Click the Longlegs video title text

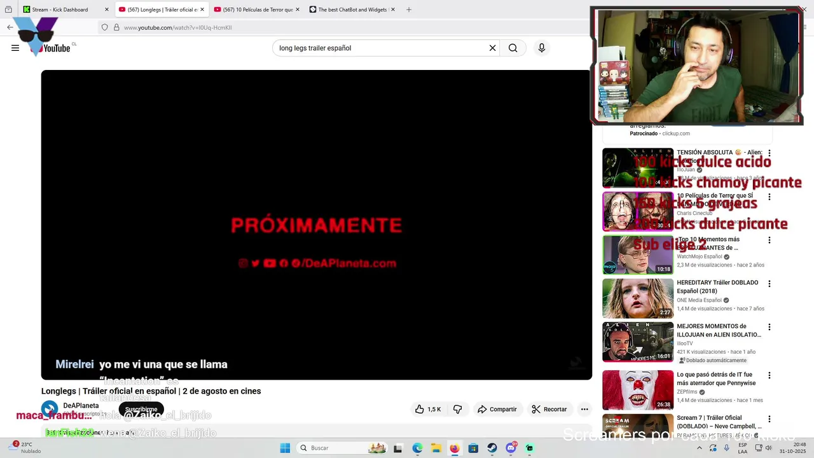(151, 391)
